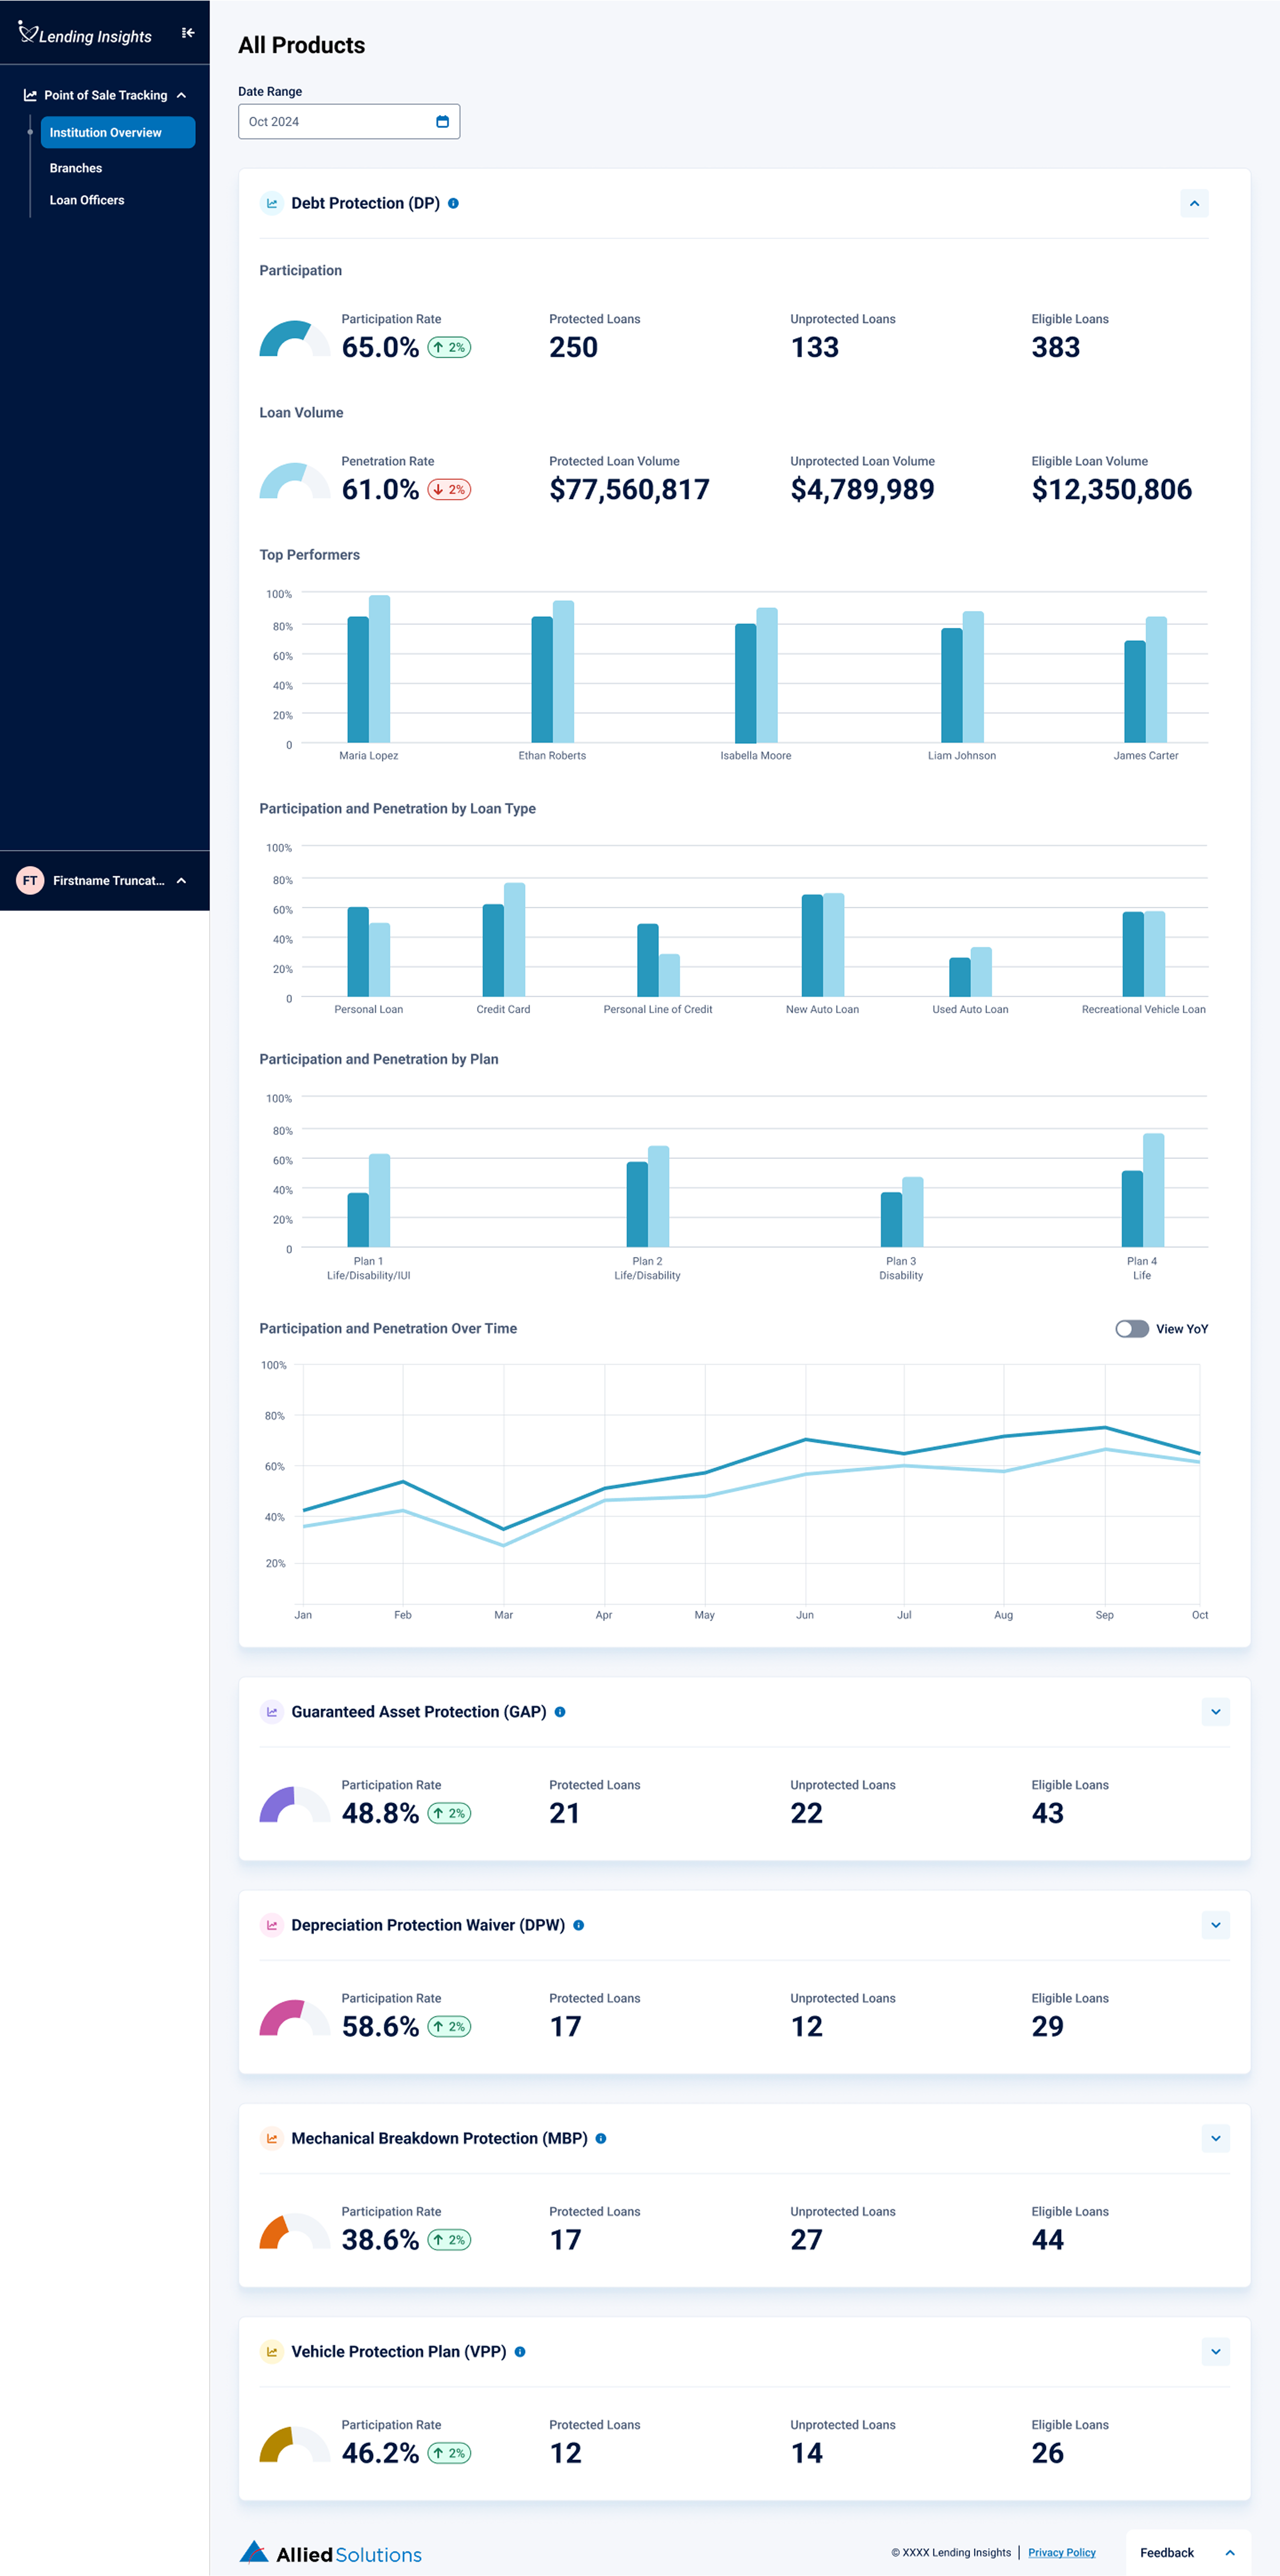
Task: Expand the Guaranteed Asset Protection section
Action: point(1215,1712)
